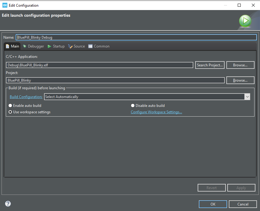Select Use workspace settings option
Viewport: 260px width, 211px height.
tap(10, 112)
